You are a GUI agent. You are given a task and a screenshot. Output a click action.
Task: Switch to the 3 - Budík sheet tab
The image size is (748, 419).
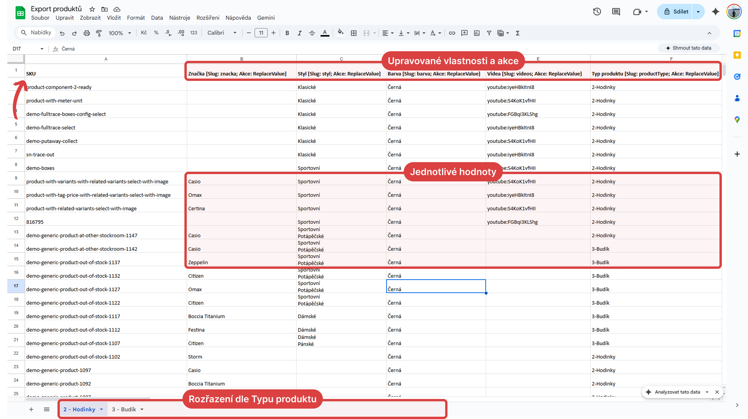tap(124, 409)
